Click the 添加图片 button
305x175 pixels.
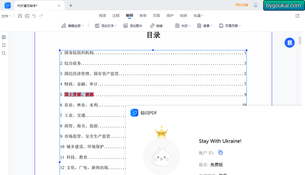[x=133, y=26]
